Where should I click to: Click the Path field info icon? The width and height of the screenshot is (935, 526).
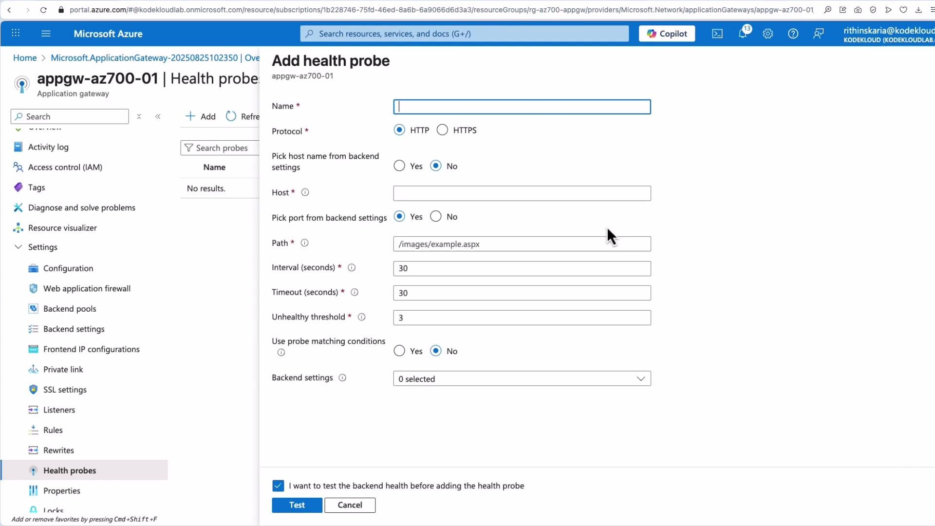(x=305, y=243)
